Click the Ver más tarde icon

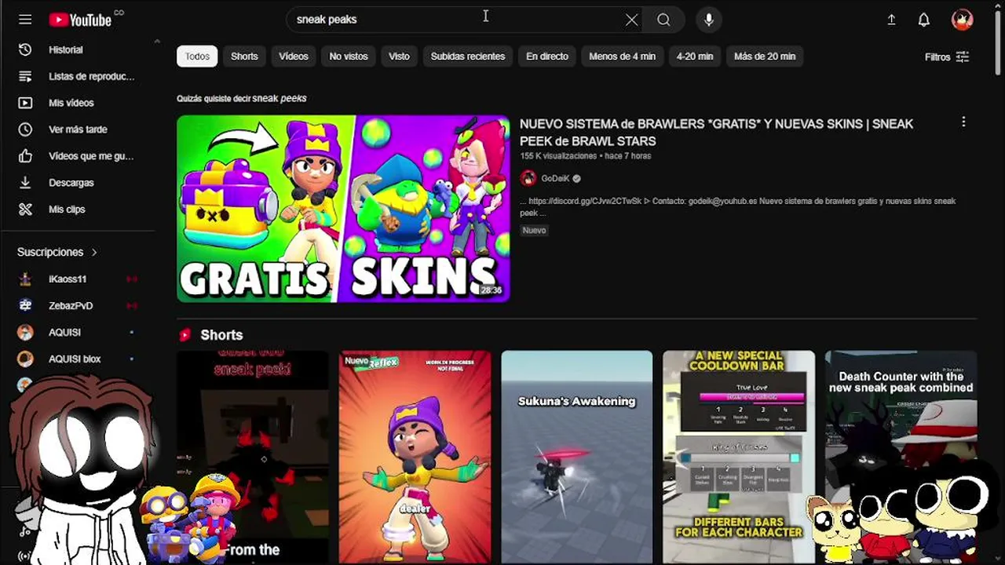click(x=25, y=129)
